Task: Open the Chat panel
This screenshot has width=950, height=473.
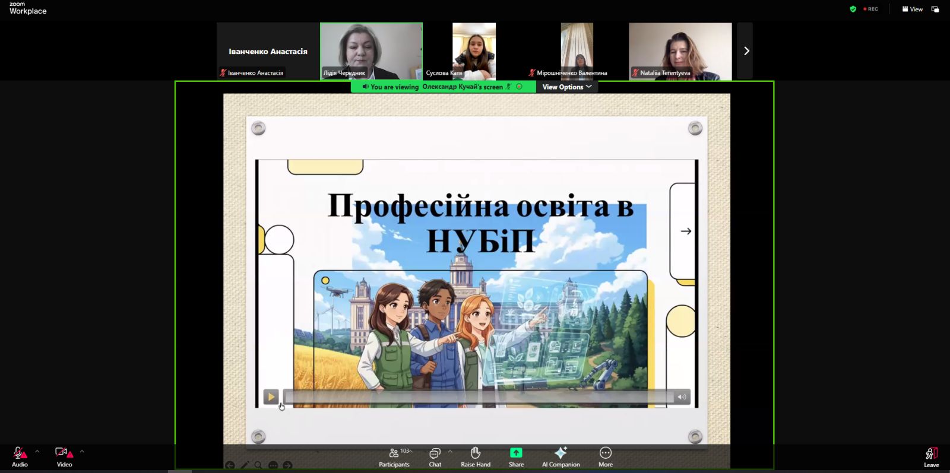Action: [435, 457]
